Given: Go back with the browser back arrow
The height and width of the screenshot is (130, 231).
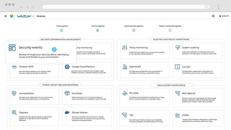Looking at the screenshot, I should [22, 7].
